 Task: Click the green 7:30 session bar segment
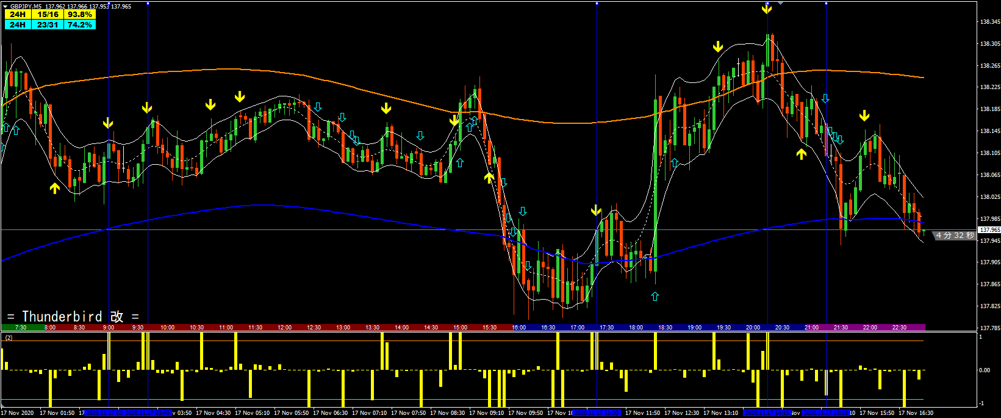tap(21, 328)
